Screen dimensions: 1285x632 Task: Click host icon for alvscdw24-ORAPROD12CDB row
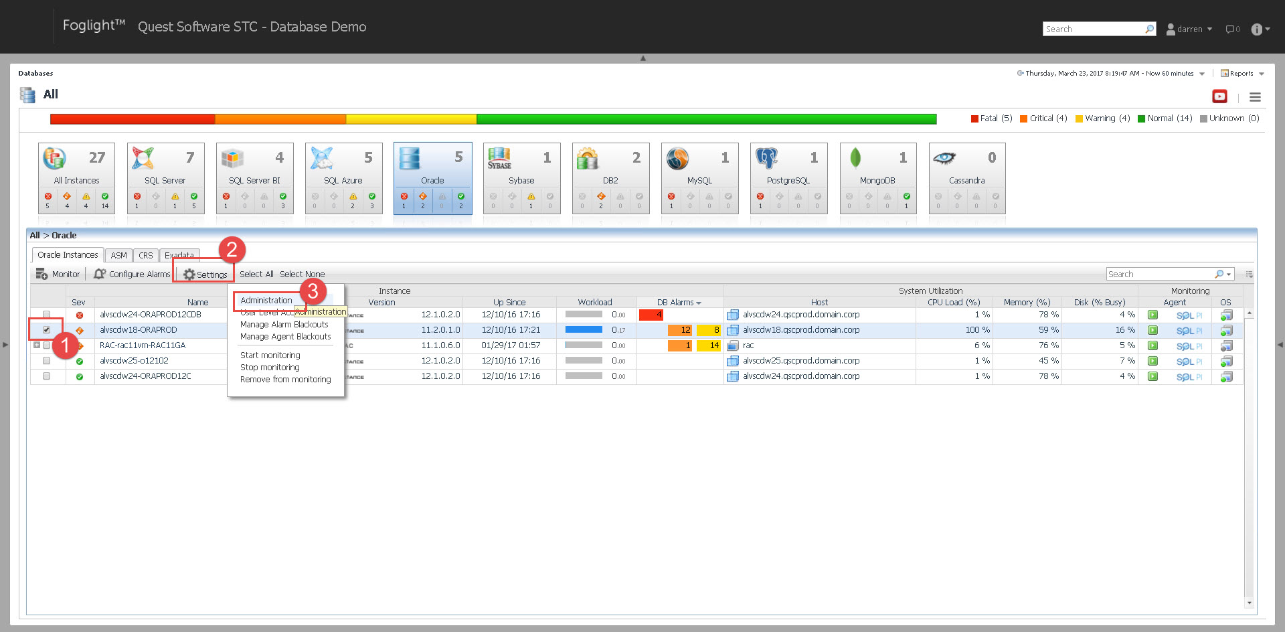coord(733,315)
